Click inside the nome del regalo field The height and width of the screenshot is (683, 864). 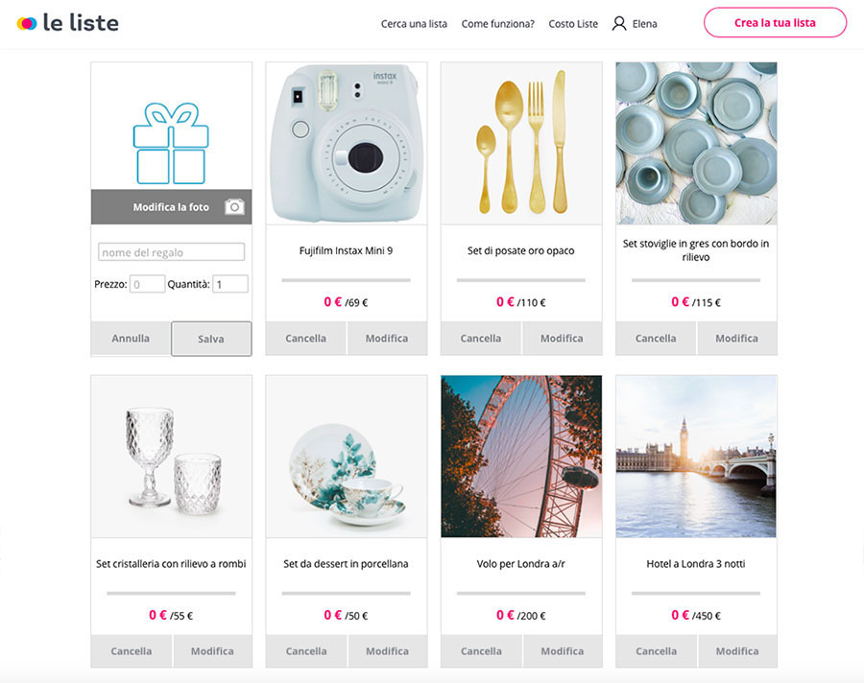pyautogui.click(x=172, y=251)
